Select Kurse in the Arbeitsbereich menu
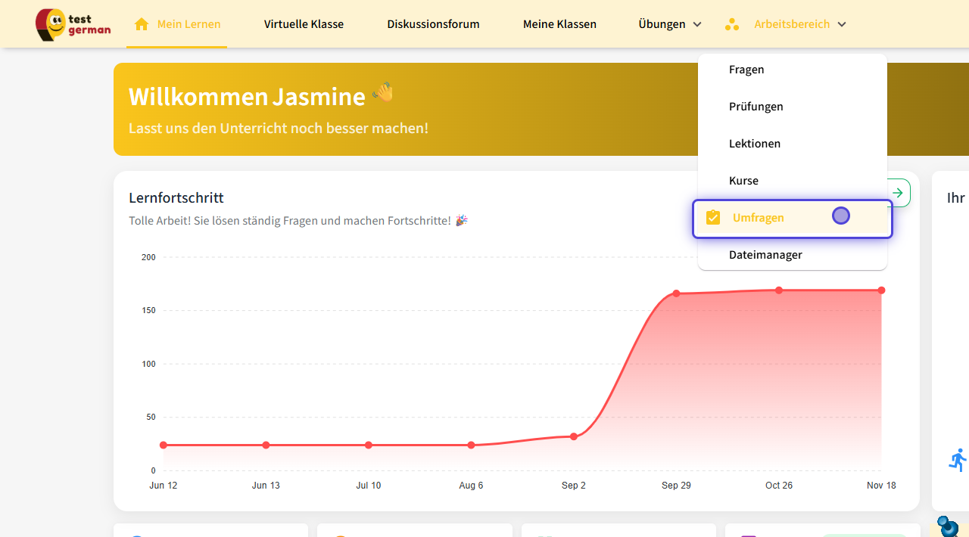 tap(743, 181)
